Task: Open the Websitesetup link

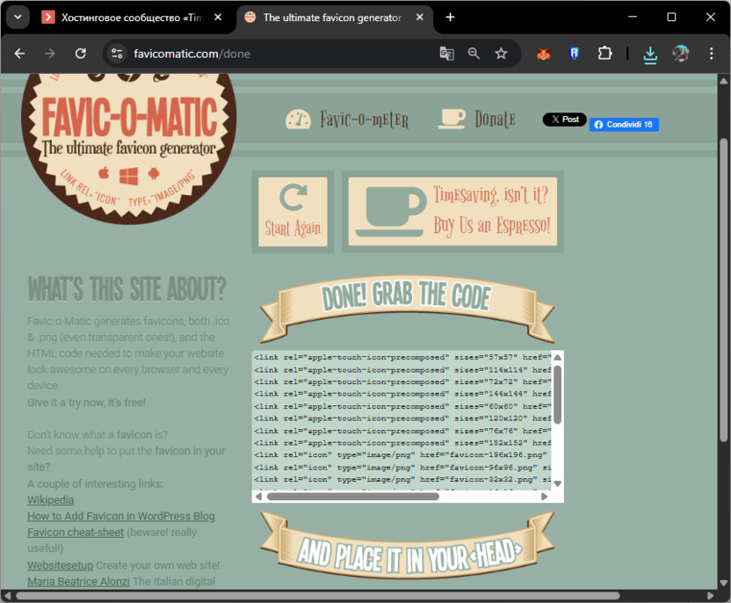Action: pos(60,565)
